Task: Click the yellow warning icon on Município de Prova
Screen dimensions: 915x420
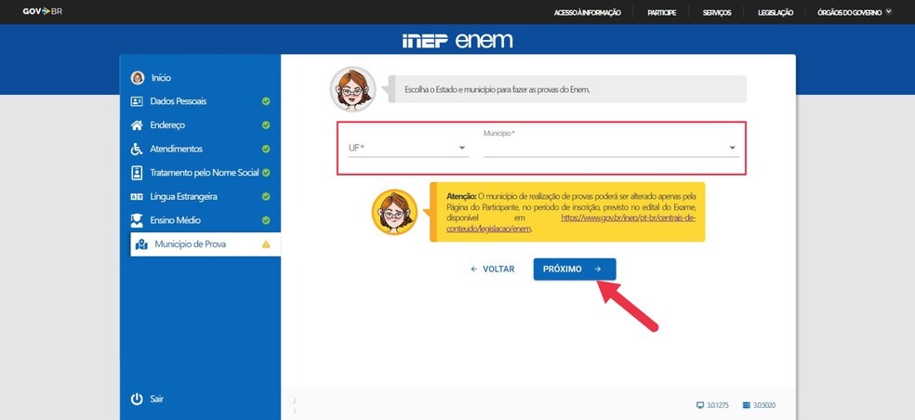Action: [x=266, y=244]
